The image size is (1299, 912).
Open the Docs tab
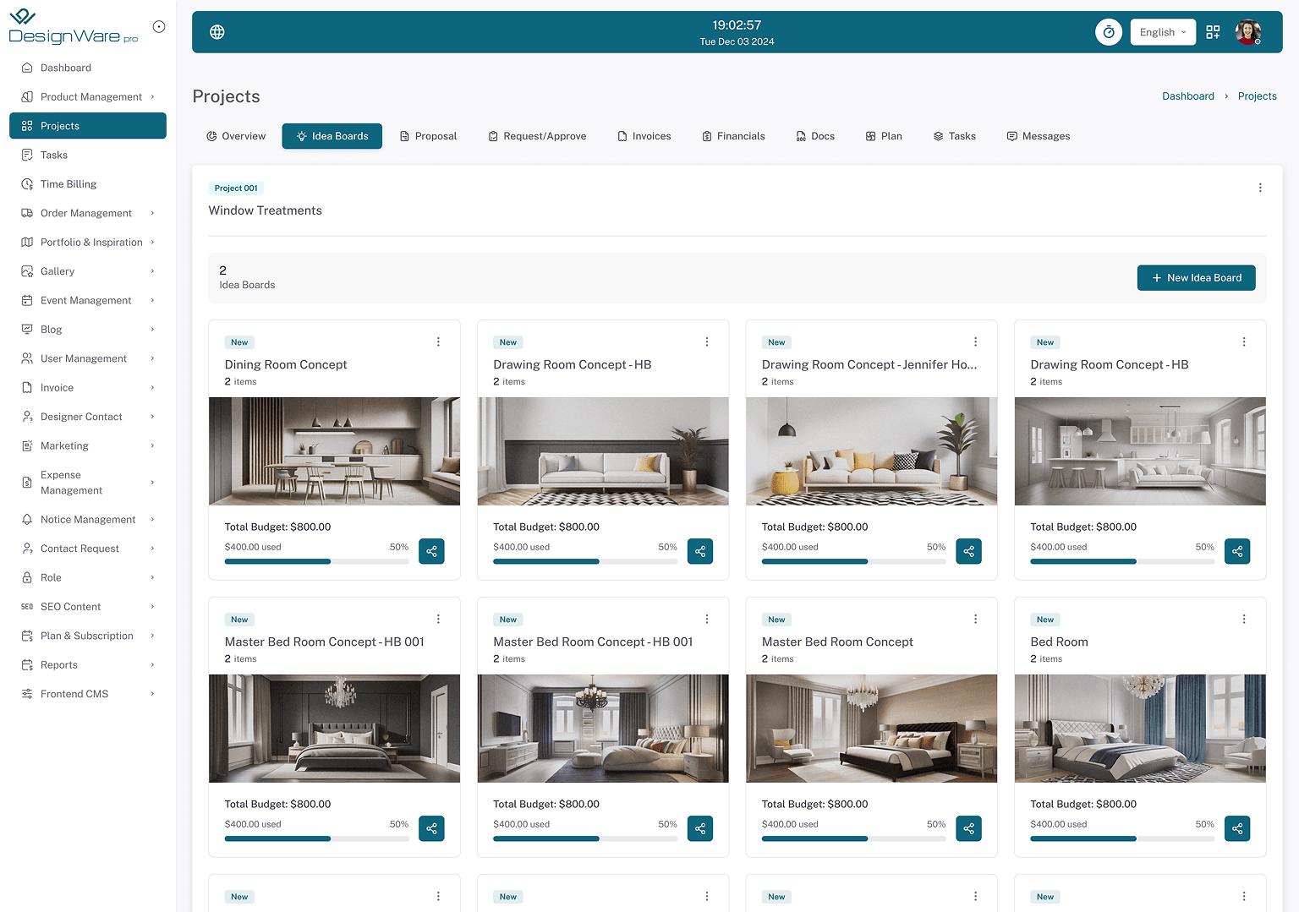coord(815,136)
